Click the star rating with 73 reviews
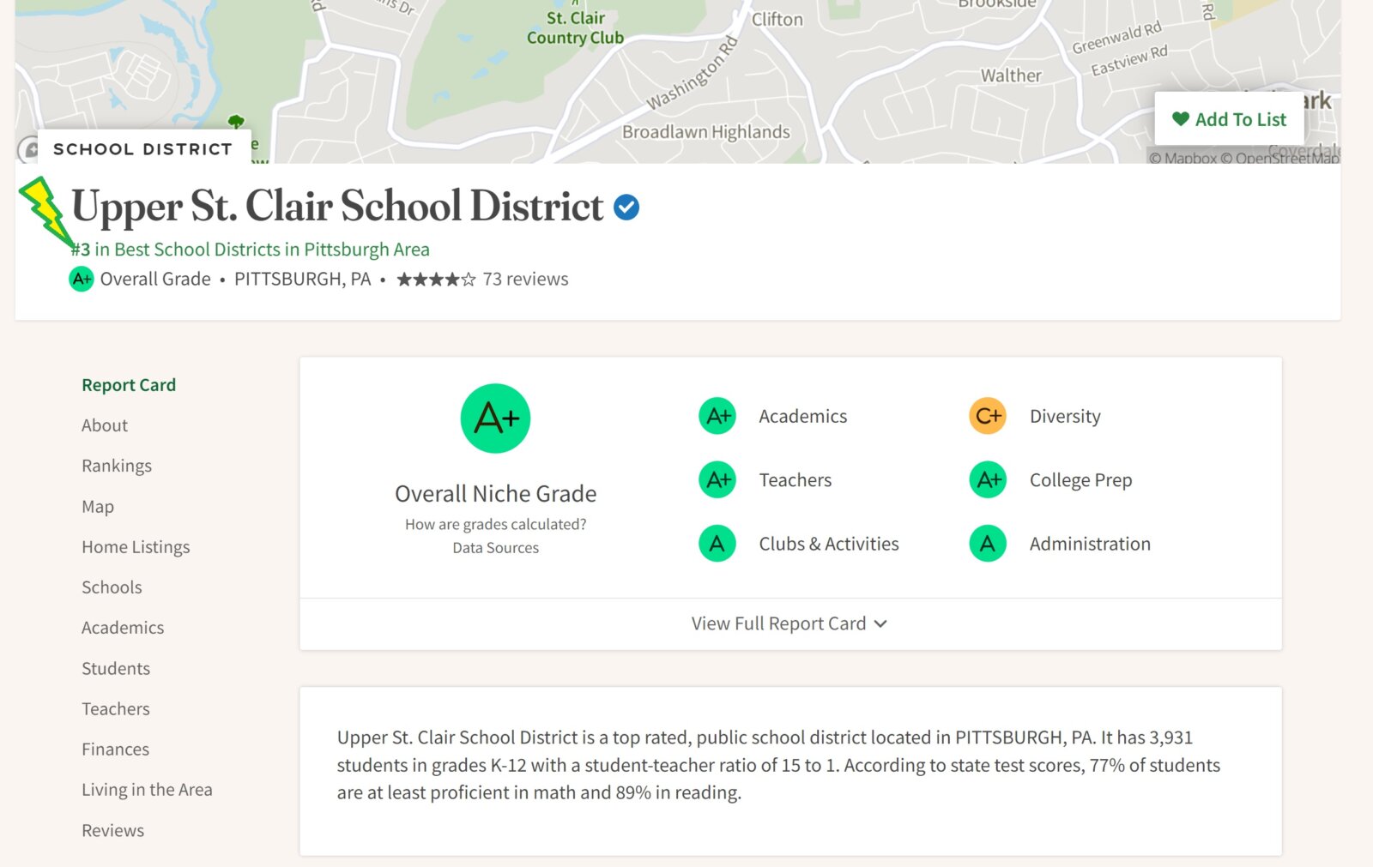The image size is (1373, 867). coord(482,279)
